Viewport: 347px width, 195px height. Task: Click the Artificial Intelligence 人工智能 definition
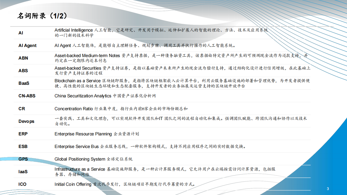[x=161, y=33]
